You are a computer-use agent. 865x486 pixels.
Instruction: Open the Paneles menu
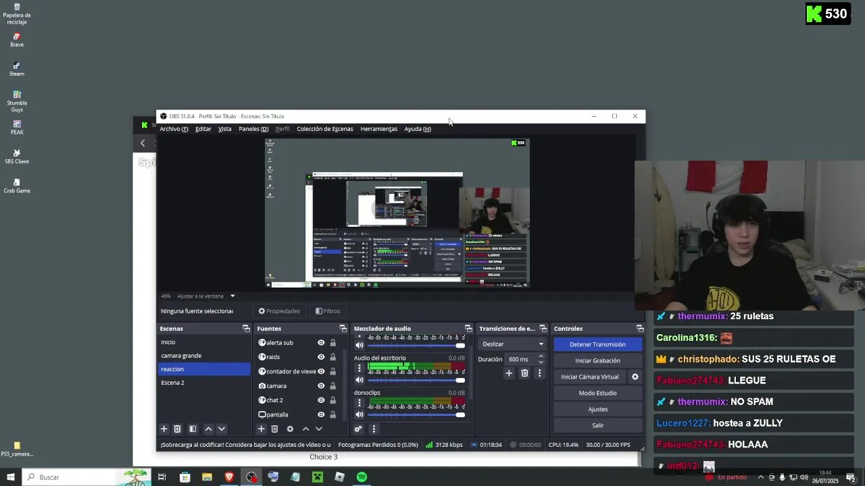point(253,129)
